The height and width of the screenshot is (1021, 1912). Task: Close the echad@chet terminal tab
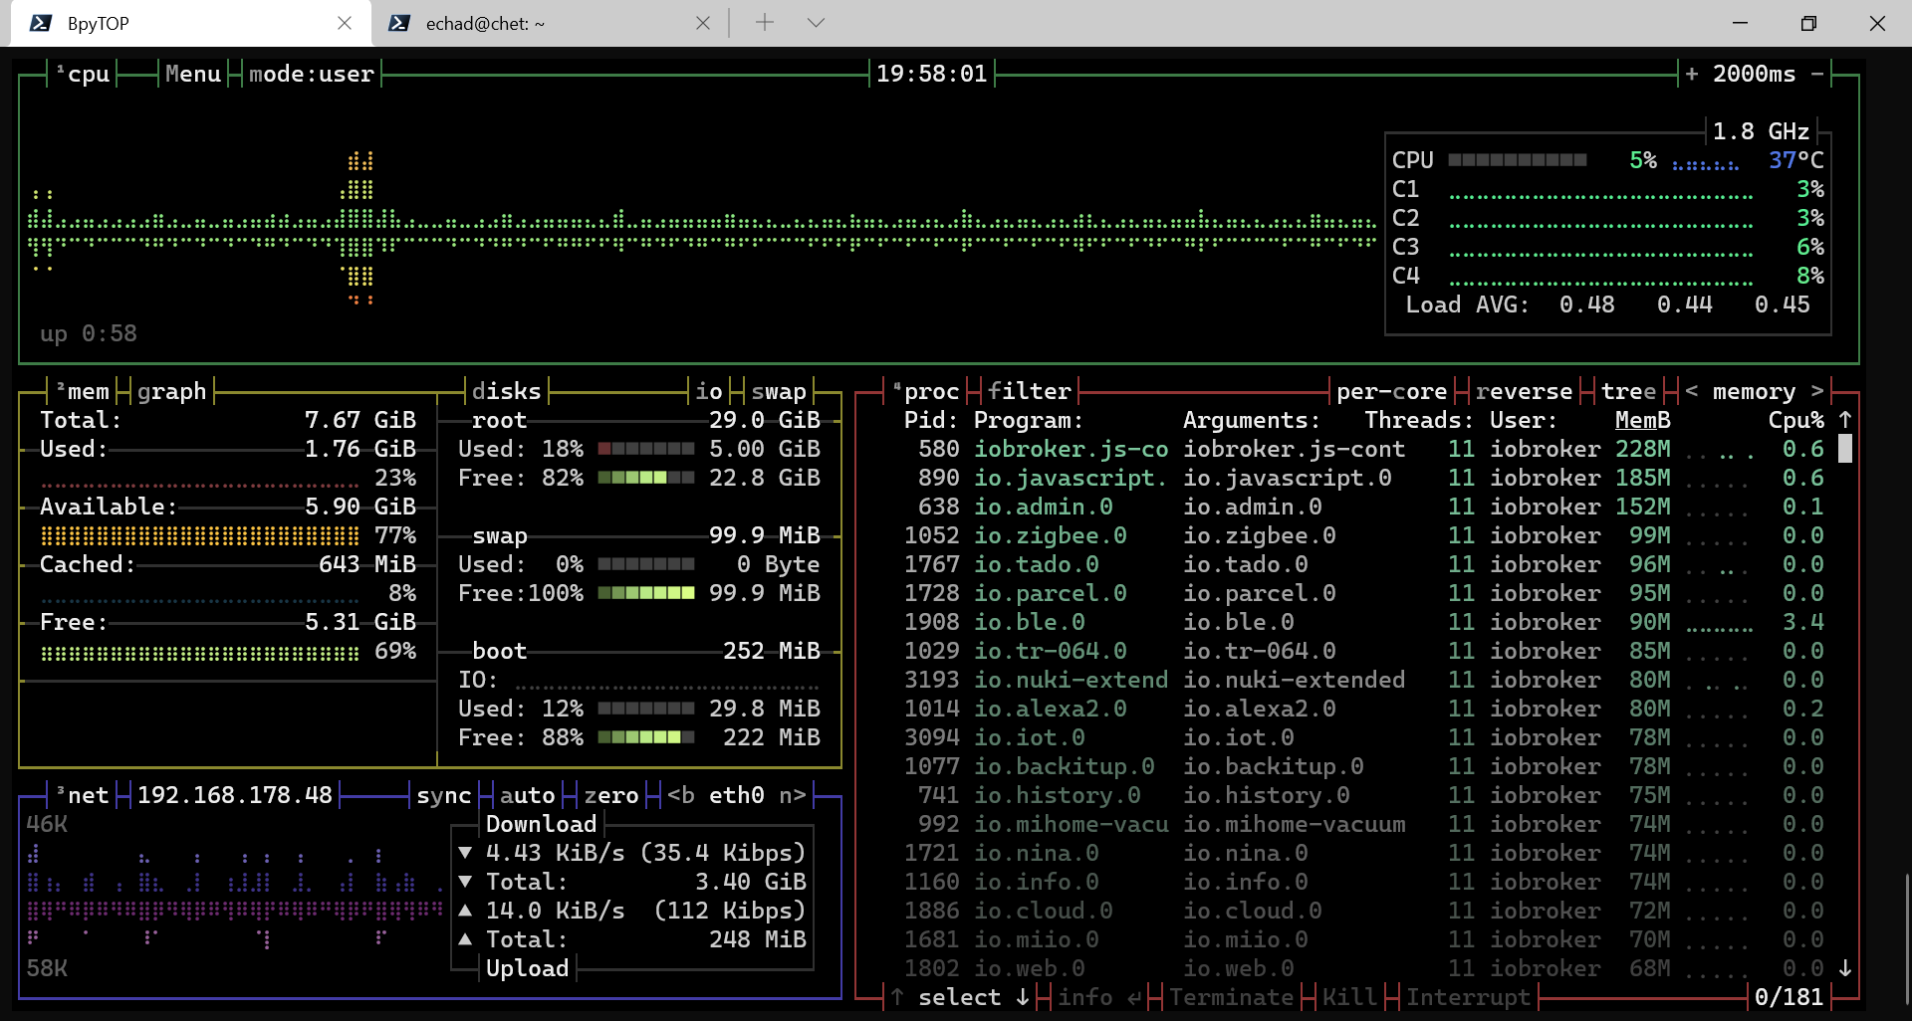[x=703, y=23]
